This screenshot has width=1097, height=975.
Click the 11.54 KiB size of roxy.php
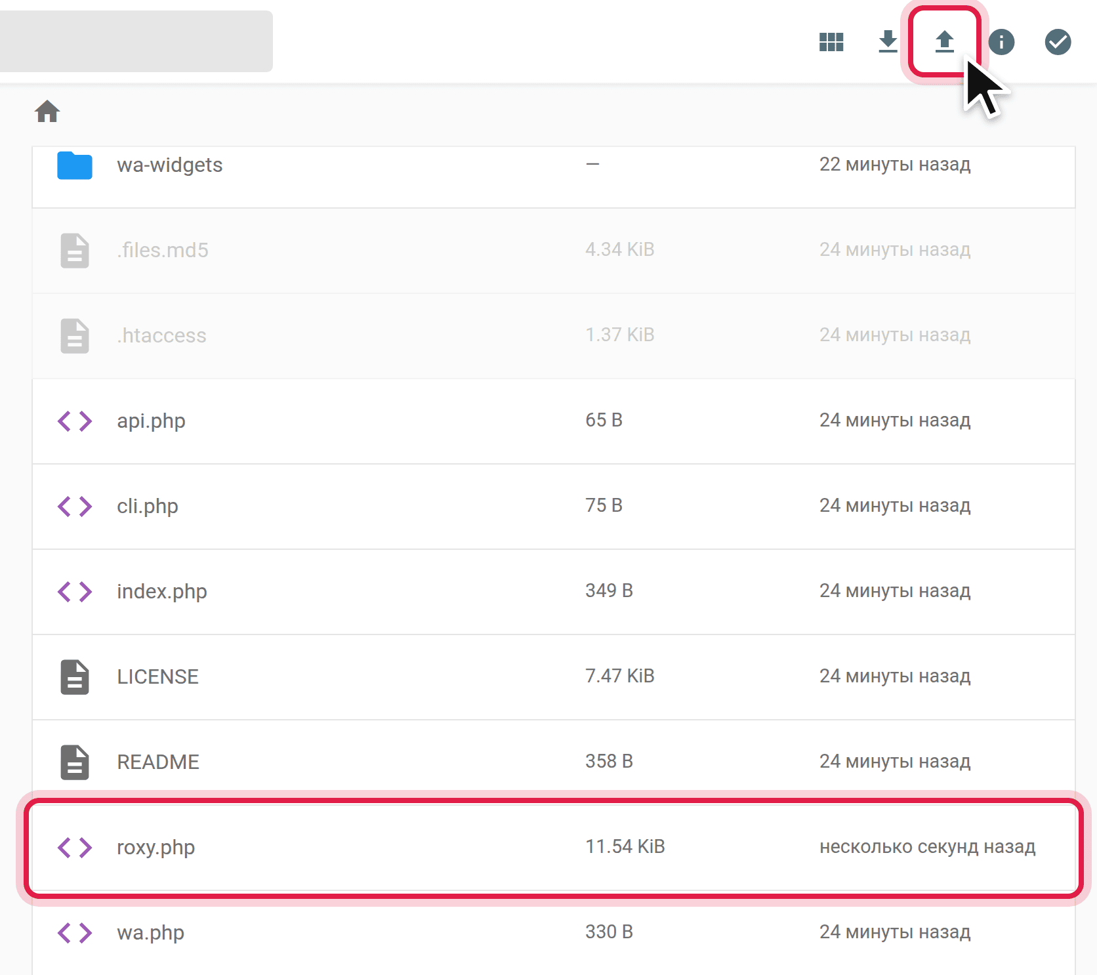[x=625, y=846]
